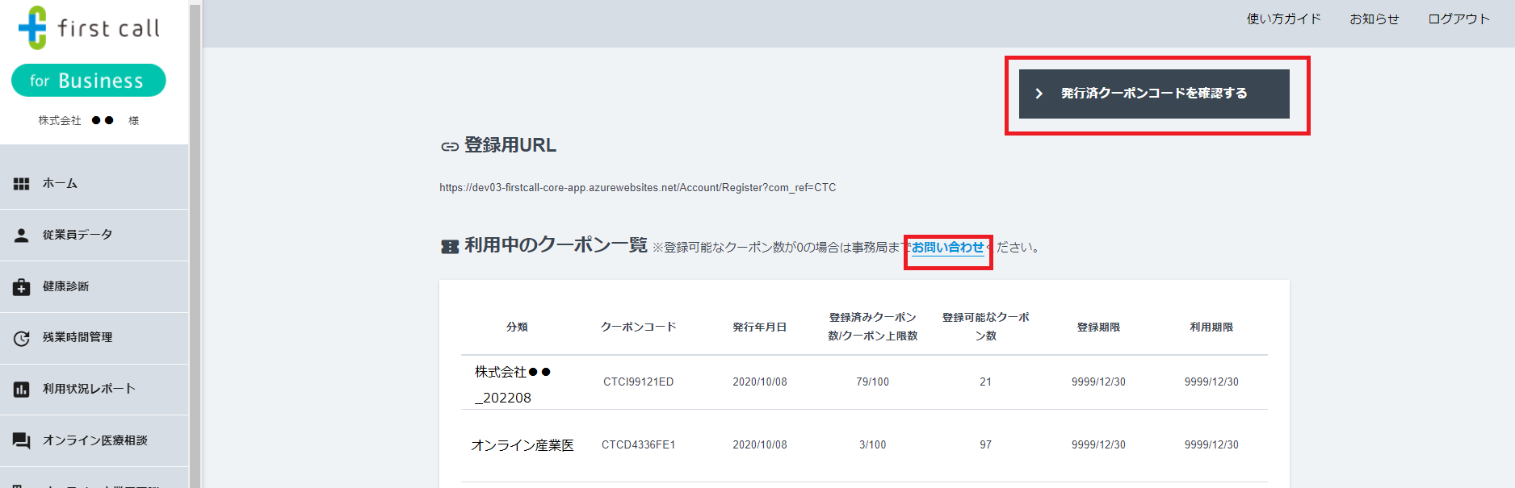Viewport: 1515px width, 488px height.
Task: Open オンライン医療相談 in the sidebar
Action: click(94, 440)
